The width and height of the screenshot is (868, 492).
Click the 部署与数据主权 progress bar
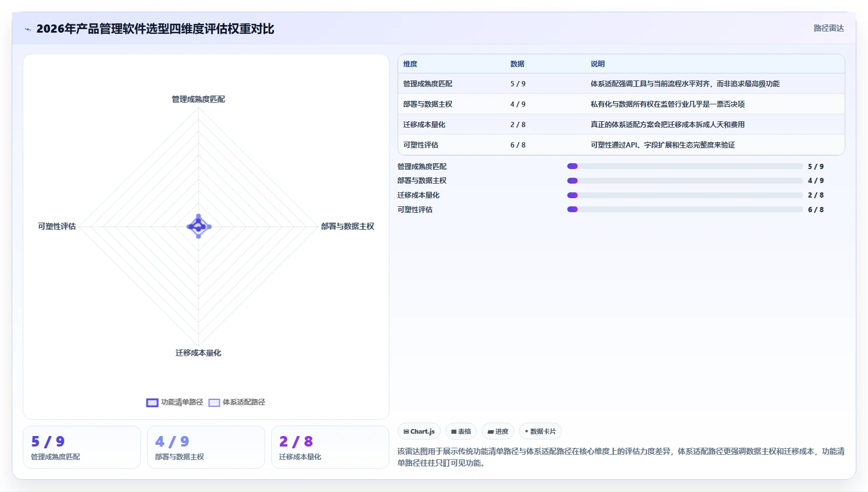click(x=685, y=181)
